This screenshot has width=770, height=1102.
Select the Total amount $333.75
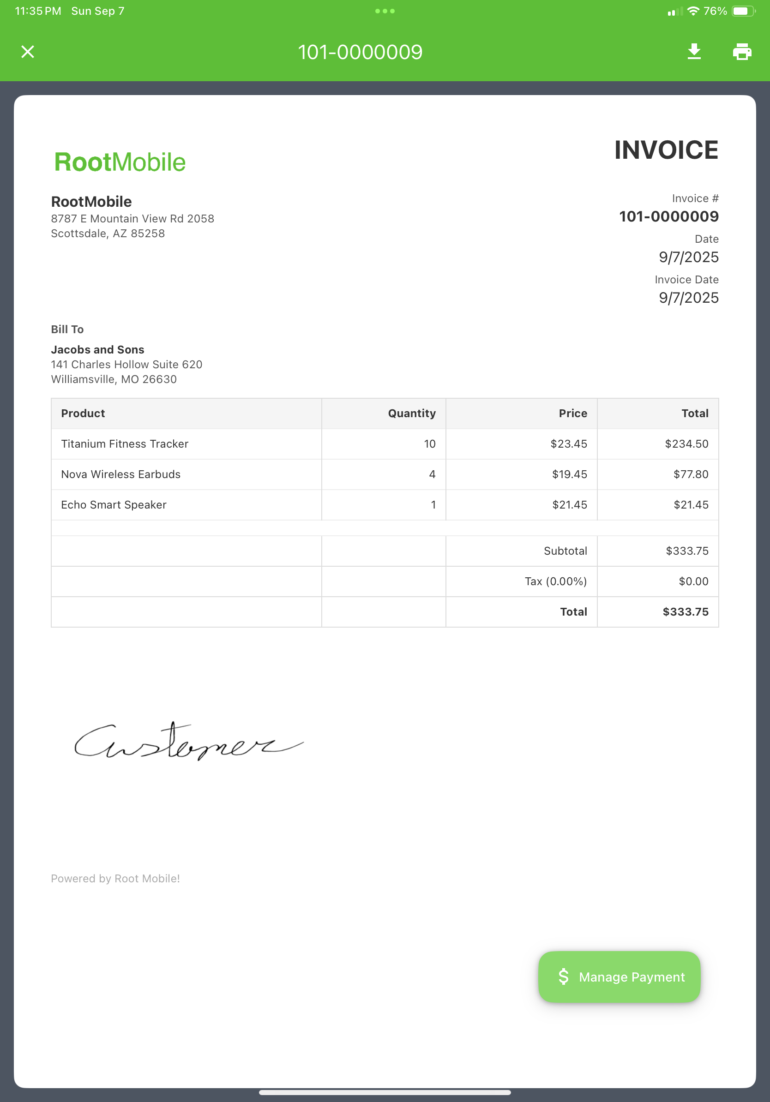click(x=685, y=611)
